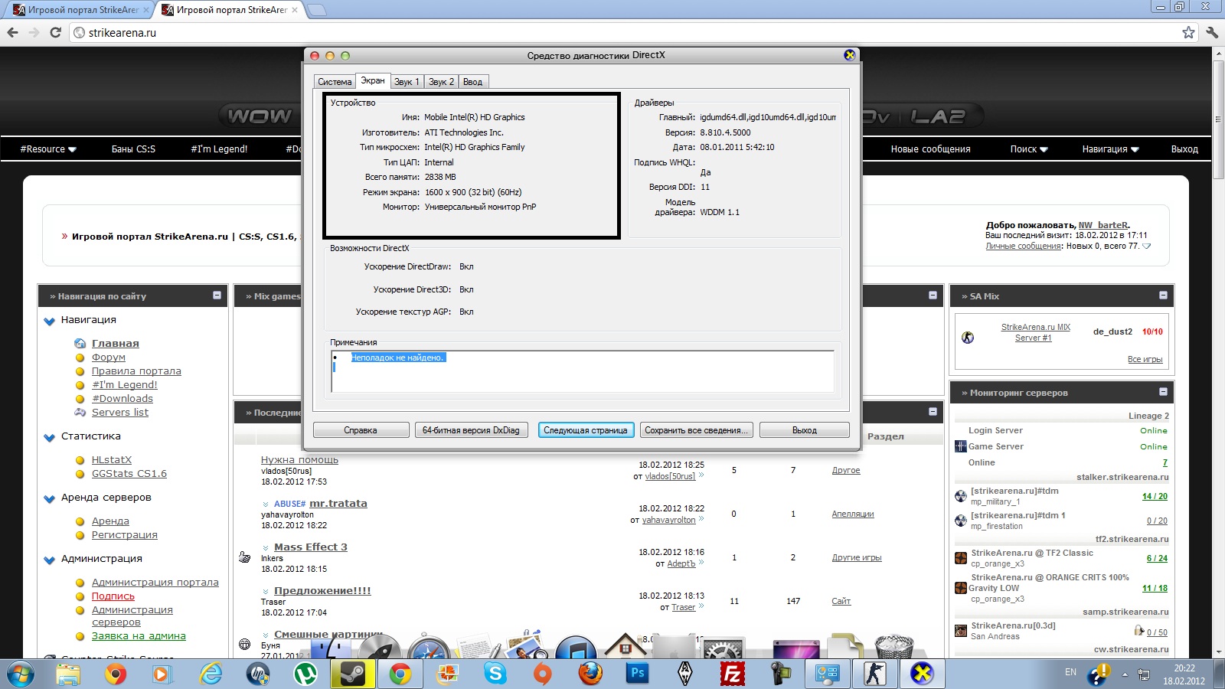Open Windows Explorer from the taskbar
This screenshot has height=689, width=1225.
[68, 674]
